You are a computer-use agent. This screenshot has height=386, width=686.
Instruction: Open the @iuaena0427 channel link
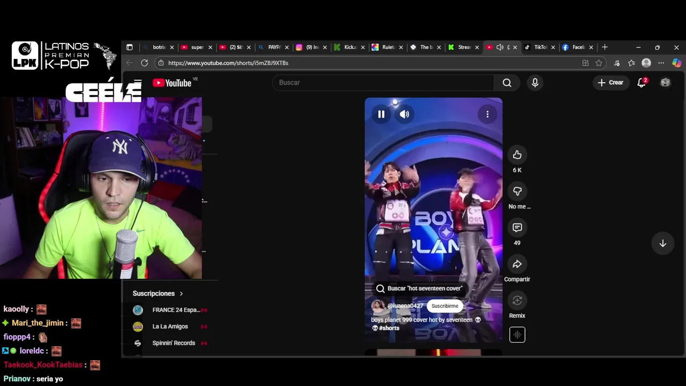[x=405, y=306]
